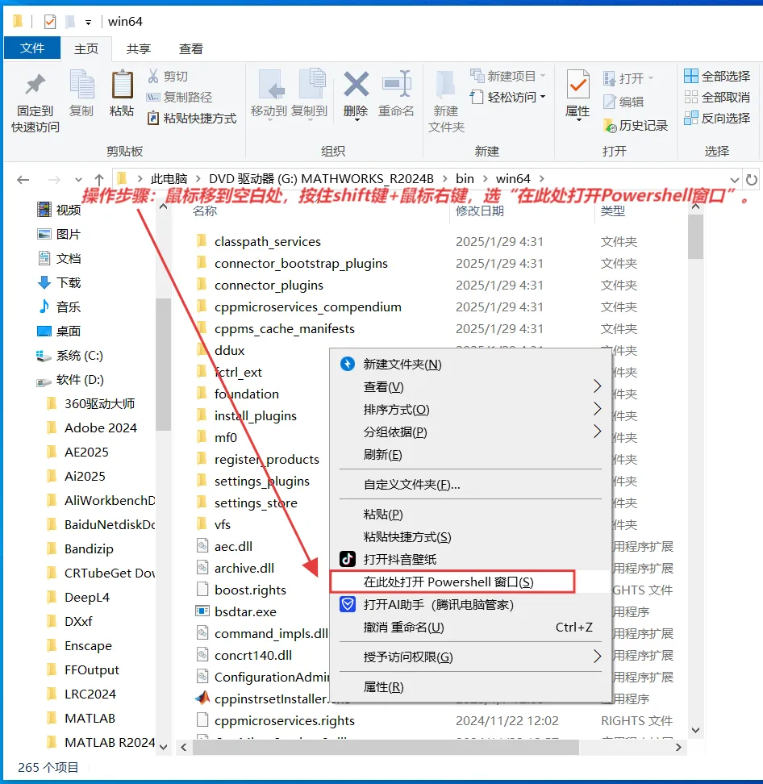Click the chevron after win64 in address bar
763x784 pixels.
point(541,179)
